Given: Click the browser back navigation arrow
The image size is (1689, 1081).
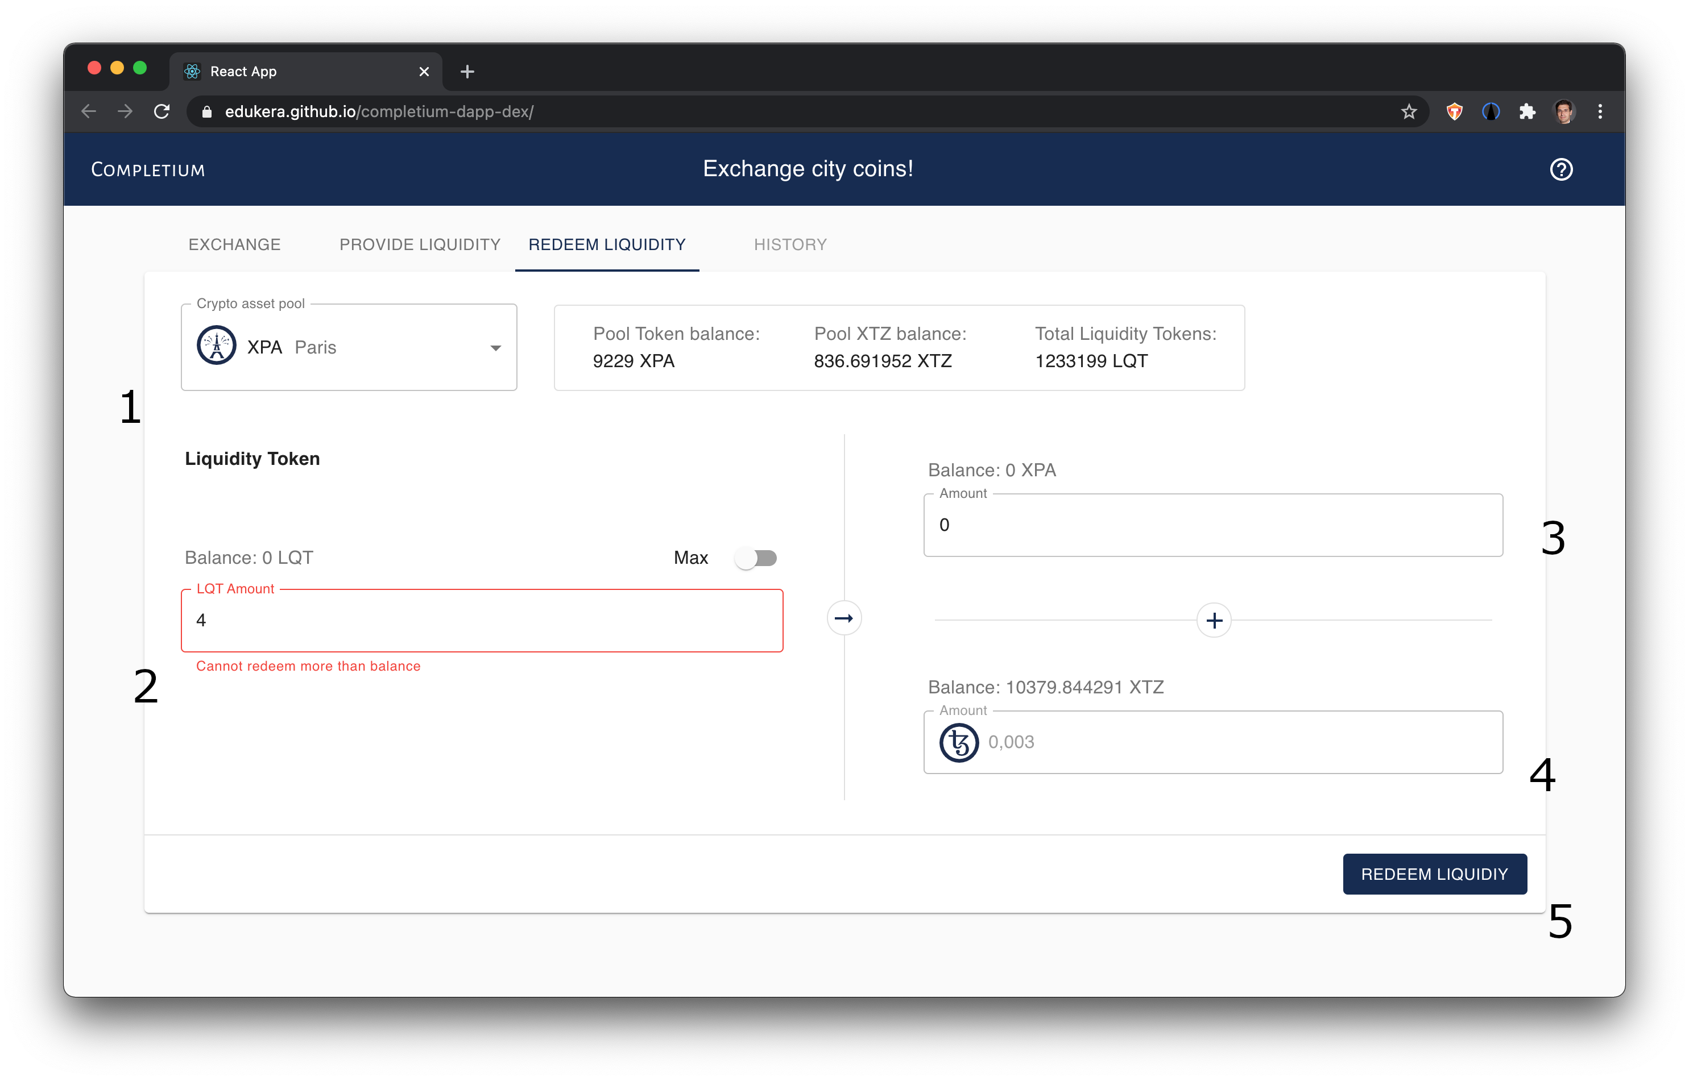Looking at the screenshot, I should pyautogui.click(x=88, y=112).
